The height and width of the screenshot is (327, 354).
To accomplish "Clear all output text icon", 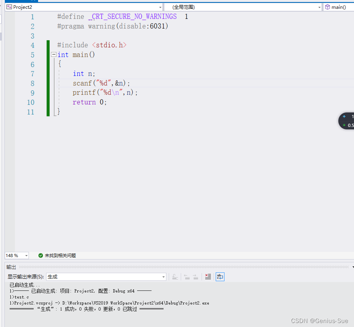I will [208, 277].
